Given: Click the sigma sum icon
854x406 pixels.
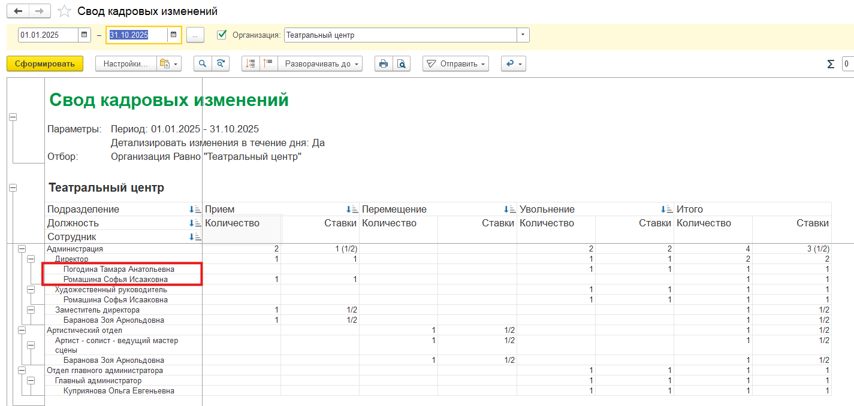Looking at the screenshot, I should (x=831, y=64).
